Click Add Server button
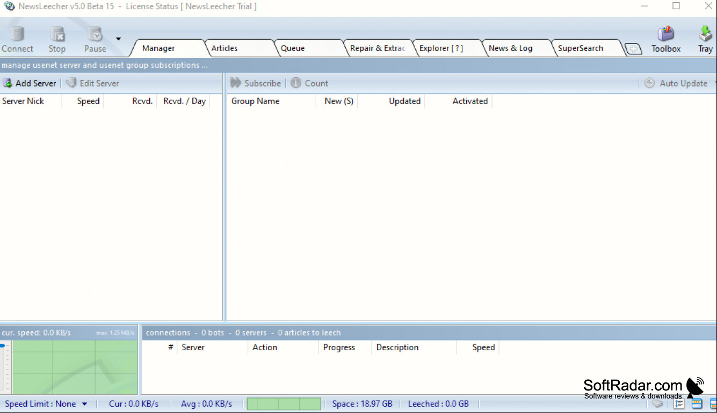 pos(30,83)
